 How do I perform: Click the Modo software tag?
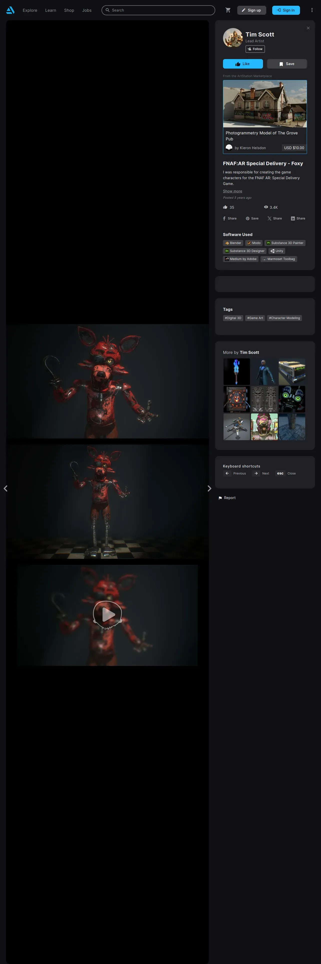tap(254, 243)
